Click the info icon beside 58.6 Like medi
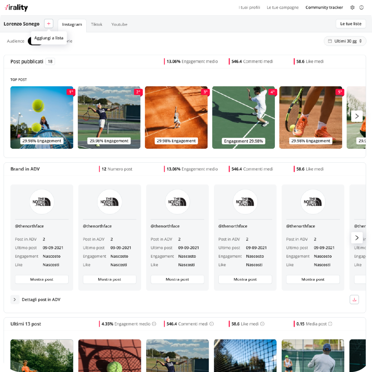Viewport: 372px width, 372px height. click(x=262, y=324)
